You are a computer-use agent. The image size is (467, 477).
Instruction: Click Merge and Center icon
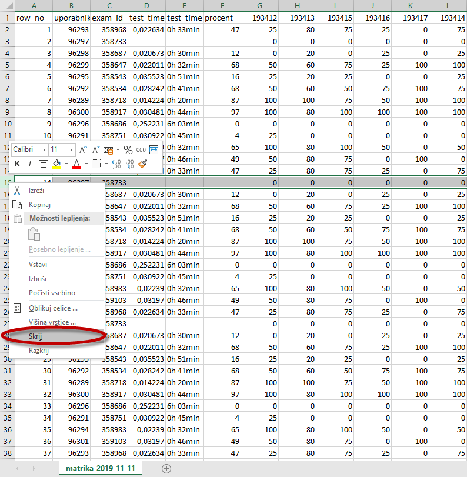[154, 149]
